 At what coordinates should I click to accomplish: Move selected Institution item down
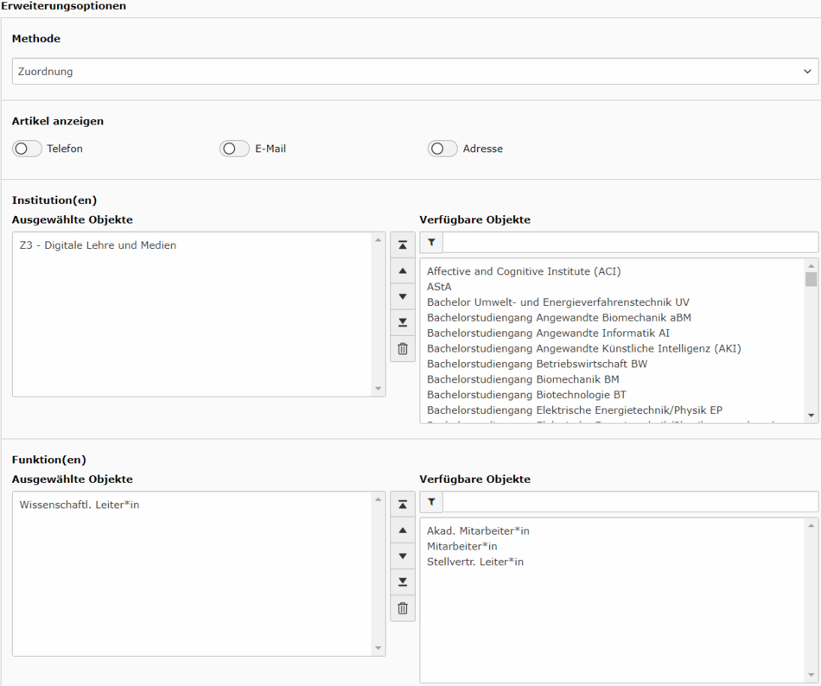pyautogui.click(x=403, y=296)
